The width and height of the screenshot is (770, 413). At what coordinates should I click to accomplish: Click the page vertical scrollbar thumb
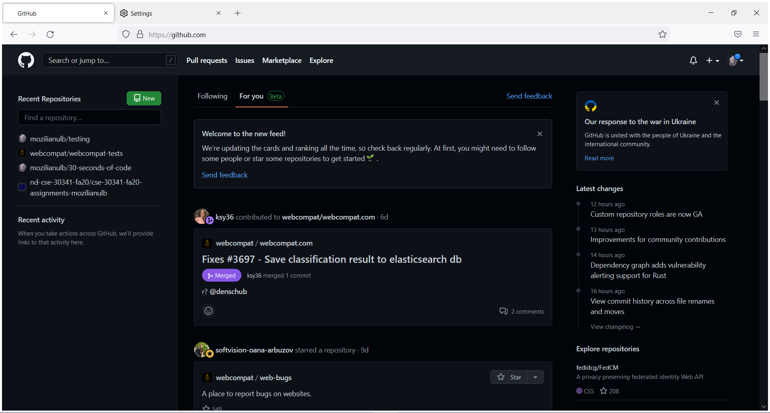[x=764, y=76]
